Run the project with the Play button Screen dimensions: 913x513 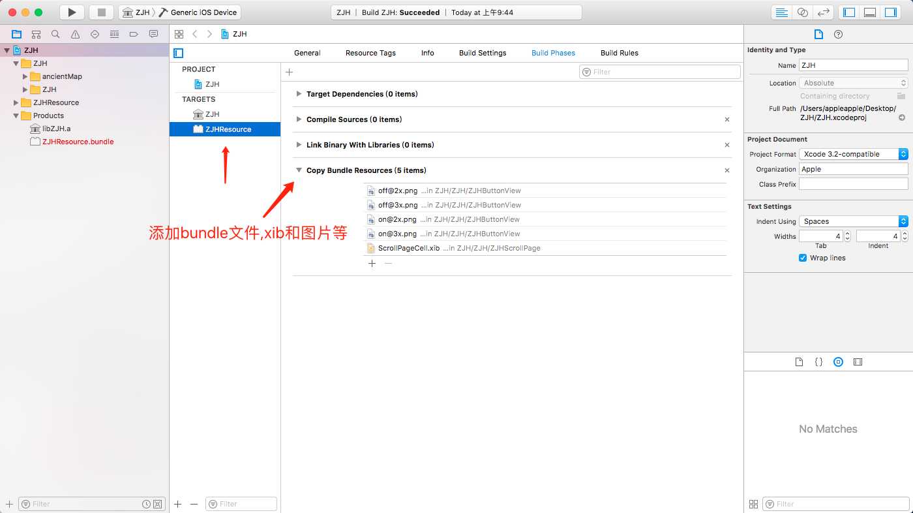(72, 12)
